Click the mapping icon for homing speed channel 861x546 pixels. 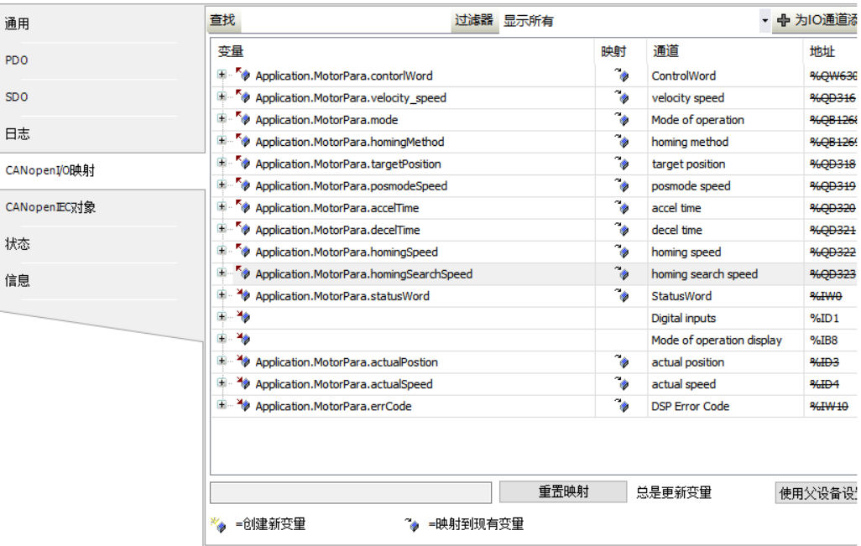coord(622,251)
